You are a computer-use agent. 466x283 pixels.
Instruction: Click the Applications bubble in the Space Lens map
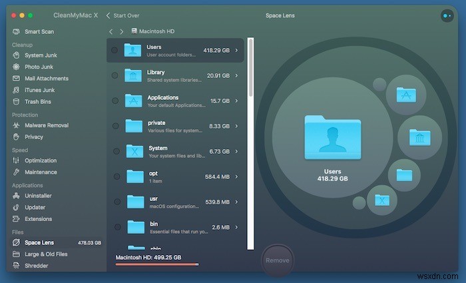[406, 95]
